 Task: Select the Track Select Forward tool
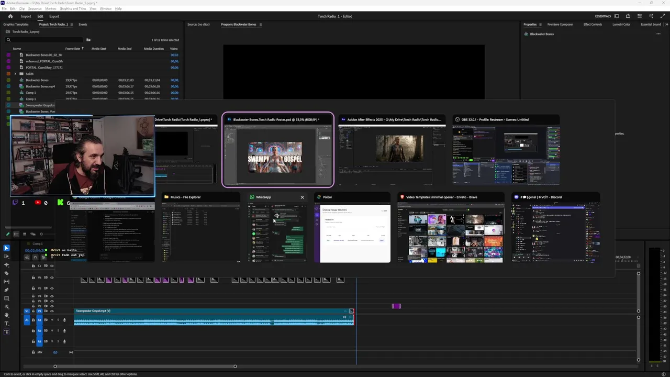click(6, 256)
